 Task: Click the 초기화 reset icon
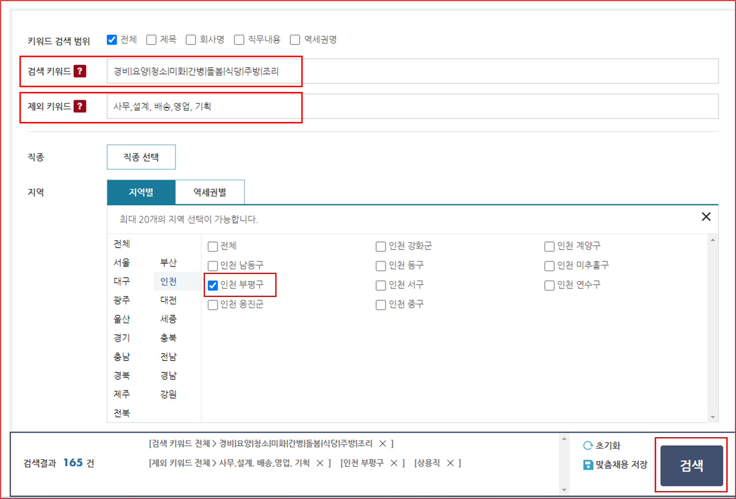point(588,446)
